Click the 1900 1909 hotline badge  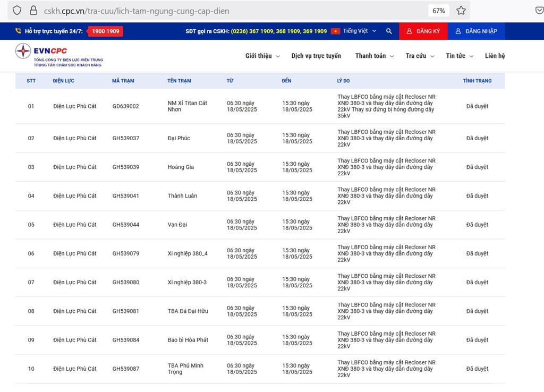pos(105,31)
